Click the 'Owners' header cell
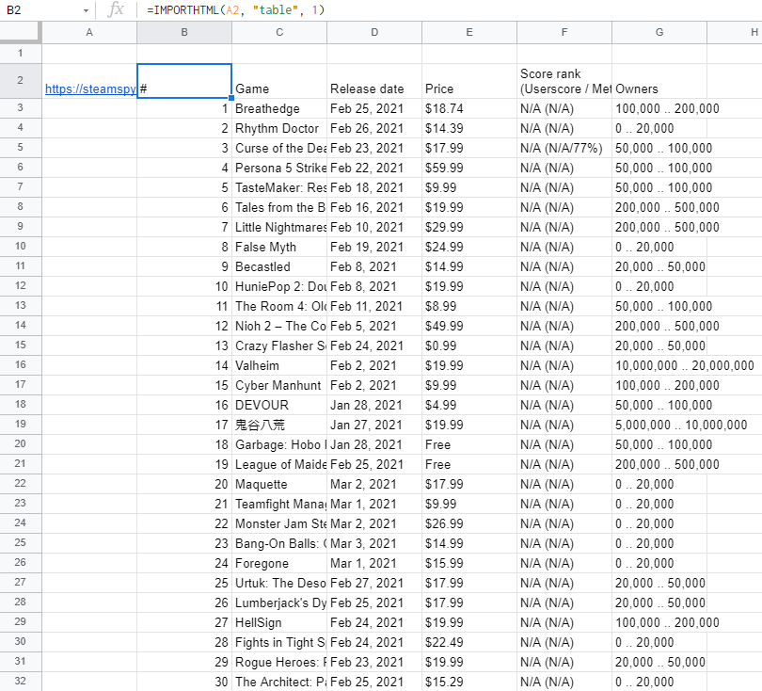762x691 pixels. (659, 81)
